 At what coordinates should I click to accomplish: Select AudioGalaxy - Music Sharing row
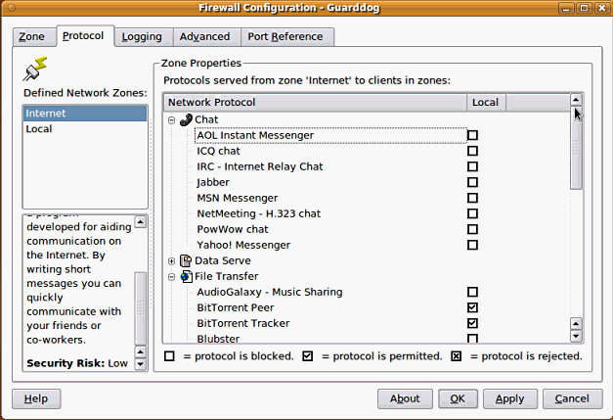pyautogui.click(x=330, y=292)
